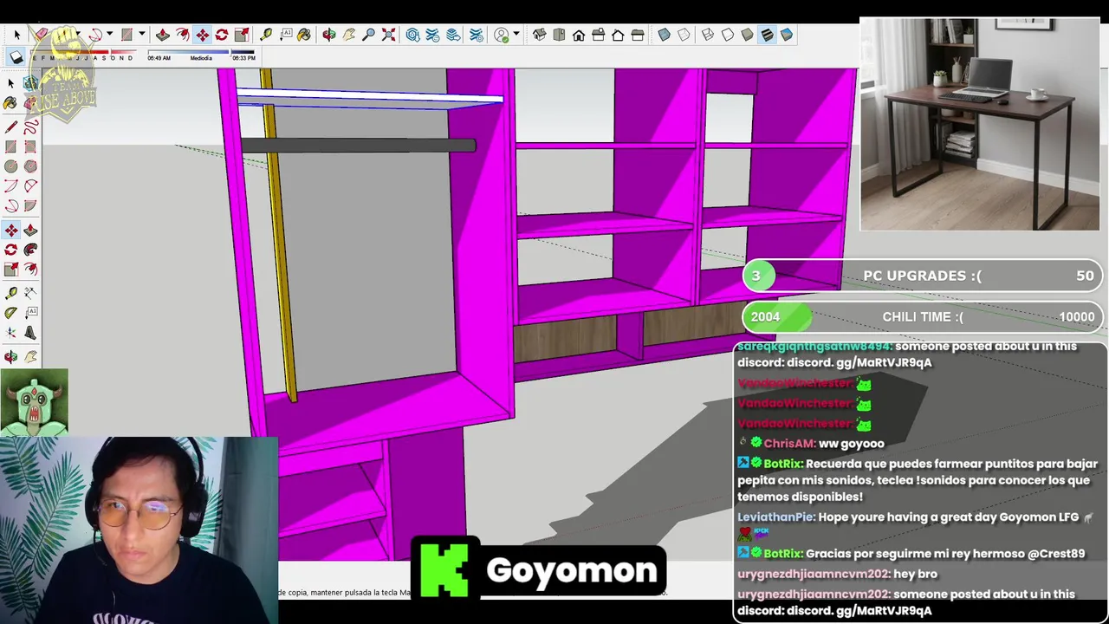The width and height of the screenshot is (1109, 624).
Task: Expand the Rectangle tool dropdown arrow
Action: [141, 35]
